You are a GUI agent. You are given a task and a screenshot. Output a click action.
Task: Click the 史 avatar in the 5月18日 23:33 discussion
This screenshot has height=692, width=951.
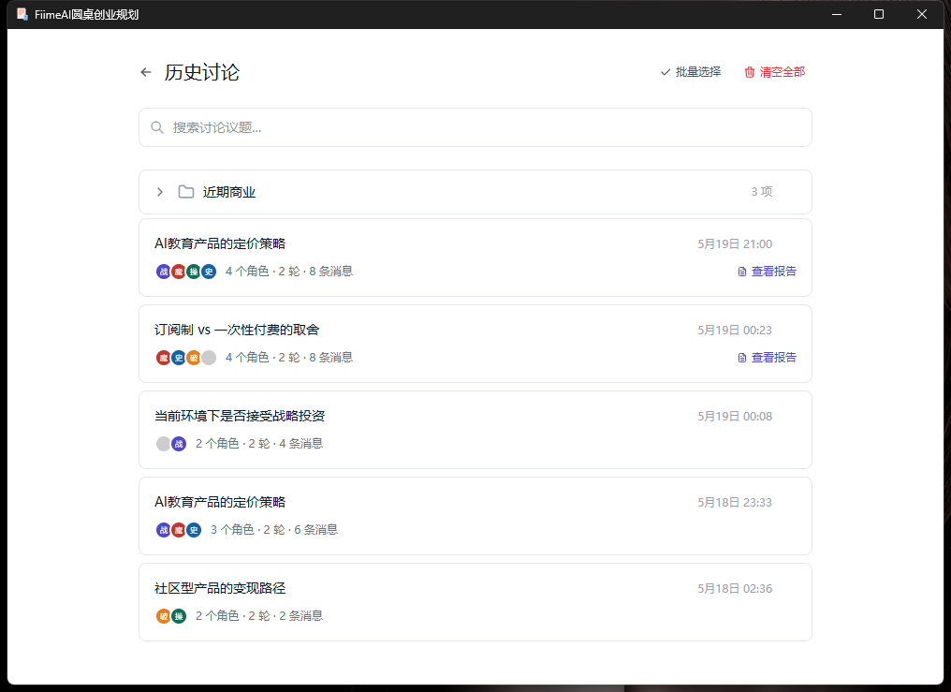(194, 530)
